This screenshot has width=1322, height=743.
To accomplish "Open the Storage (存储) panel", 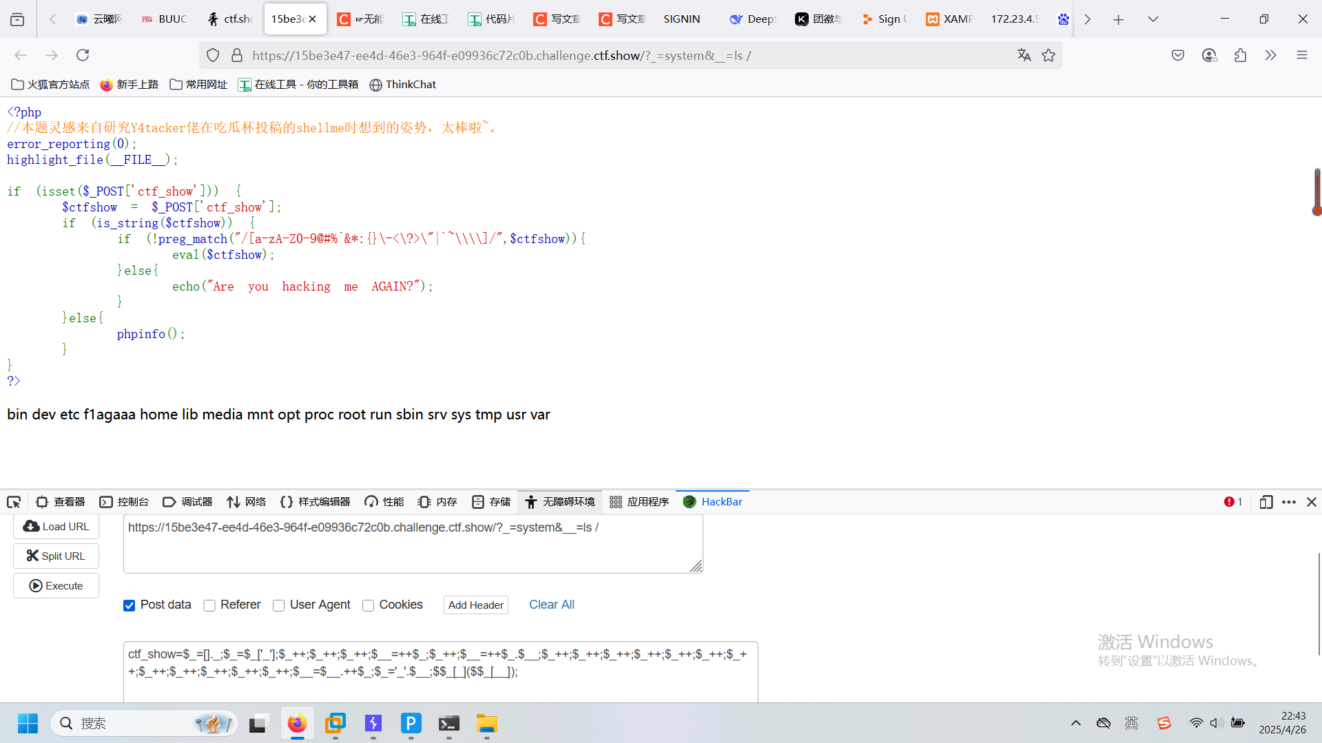I will pos(491,502).
